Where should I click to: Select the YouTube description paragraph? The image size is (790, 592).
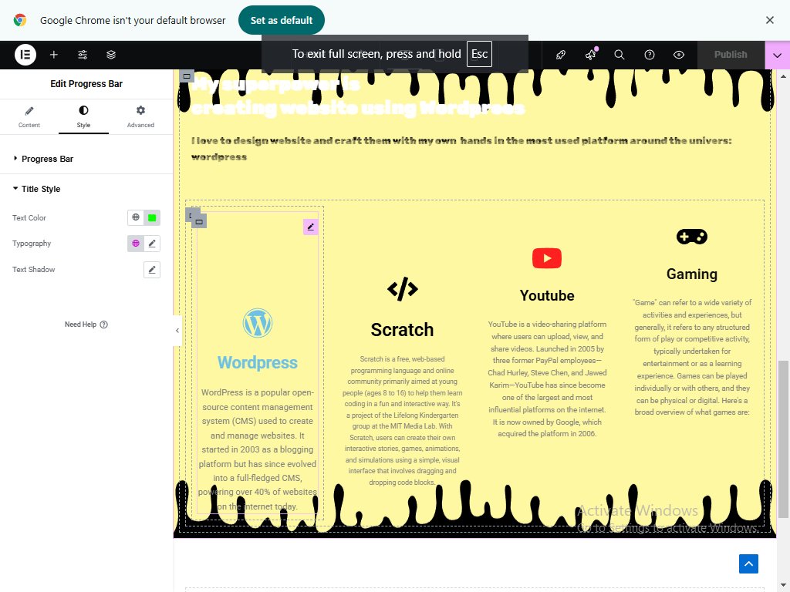pos(547,378)
